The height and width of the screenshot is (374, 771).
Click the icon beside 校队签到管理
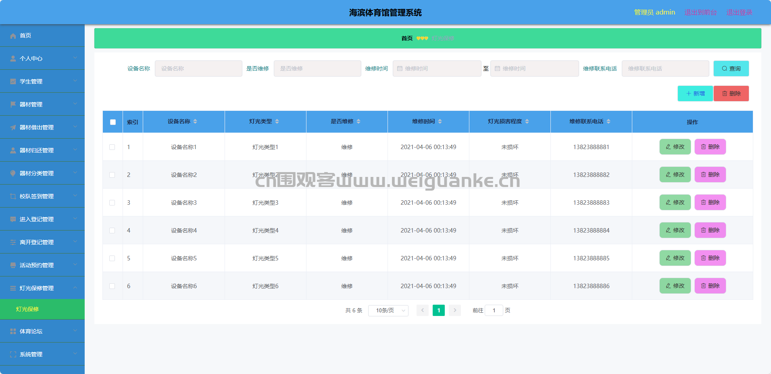(x=13, y=197)
